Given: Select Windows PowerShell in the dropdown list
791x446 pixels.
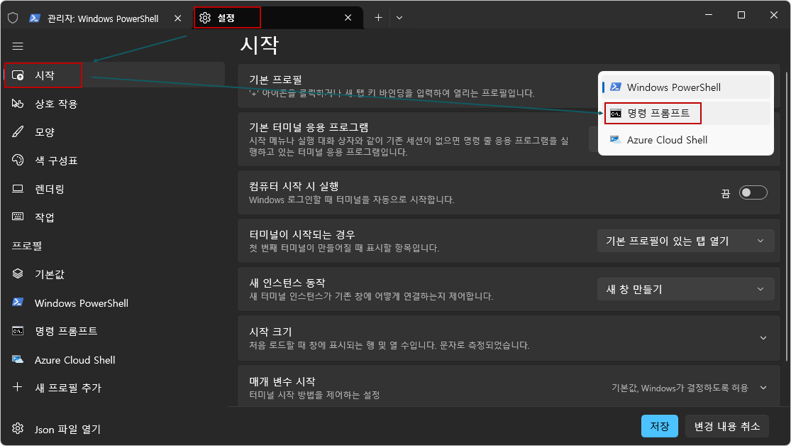Looking at the screenshot, I should pos(686,87).
